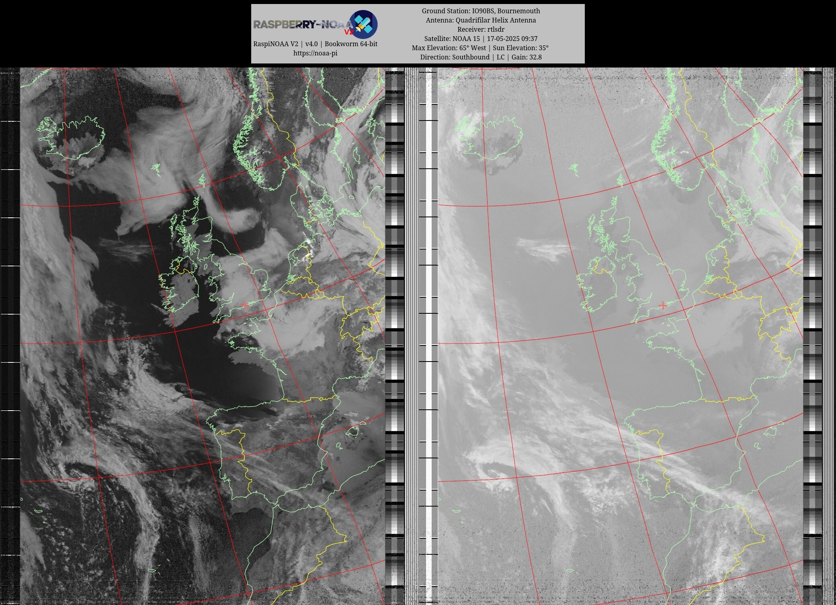Click Iceland outline on the left visible image
Viewport: 836px width, 605px height.
pyautogui.click(x=71, y=137)
